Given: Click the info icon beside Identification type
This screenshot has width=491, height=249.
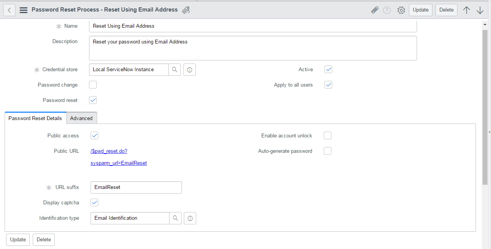Looking at the screenshot, I should (190, 218).
